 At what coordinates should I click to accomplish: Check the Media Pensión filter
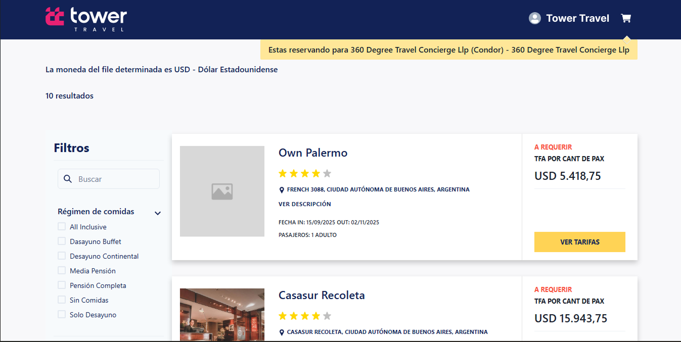coord(61,270)
